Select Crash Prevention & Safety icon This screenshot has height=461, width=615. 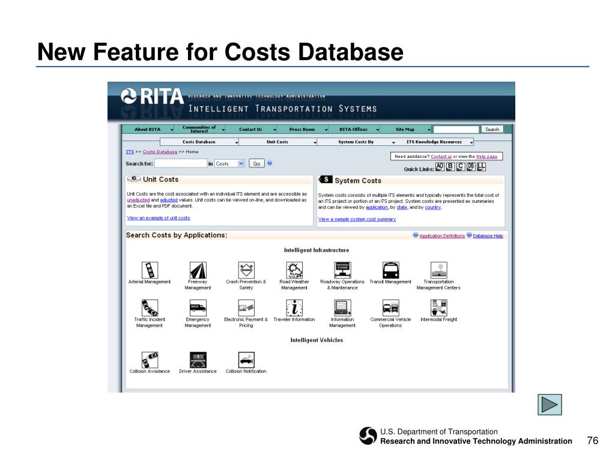[246, 270]
